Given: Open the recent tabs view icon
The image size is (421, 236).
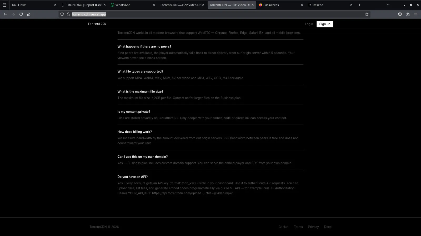Looking at the screenshot, I should [4, 5].
